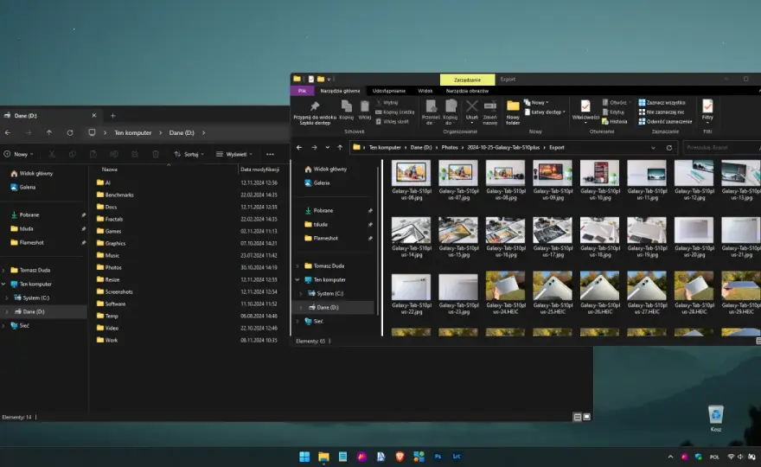Switch to the Udostępnianie ribbon tab
Viewport: 761px width, 467px height.
tap(389, 91)
